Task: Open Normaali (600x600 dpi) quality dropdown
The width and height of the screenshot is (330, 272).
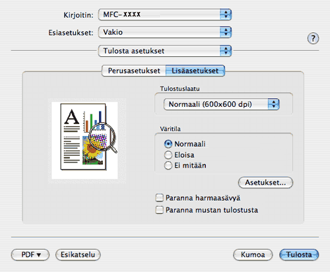Action: 221,104
